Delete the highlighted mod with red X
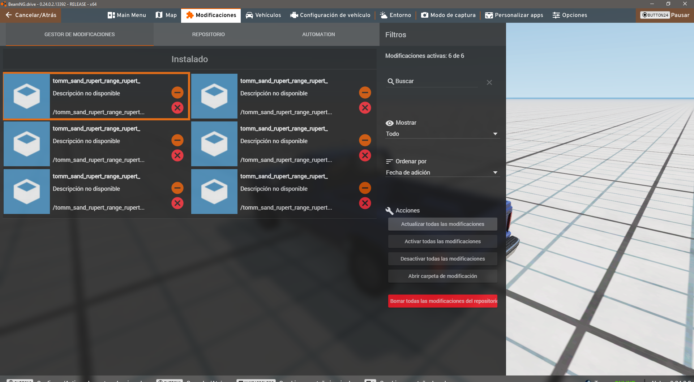 pyautogui.click(x=177, y=108)
